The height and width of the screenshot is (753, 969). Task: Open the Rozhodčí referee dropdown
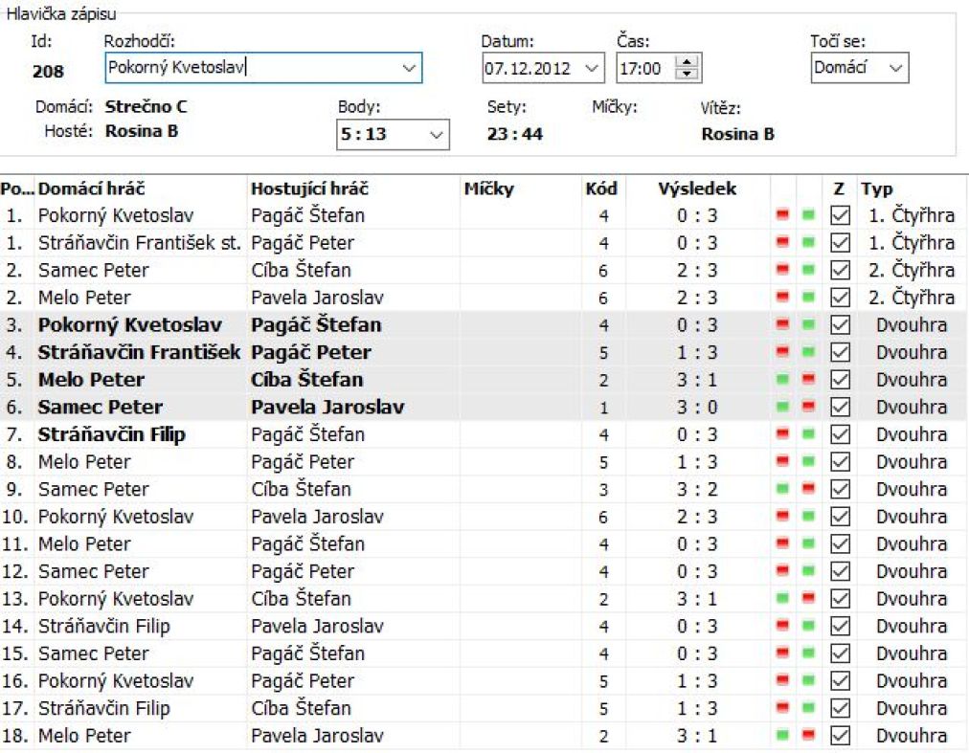[x=409, y=68]
